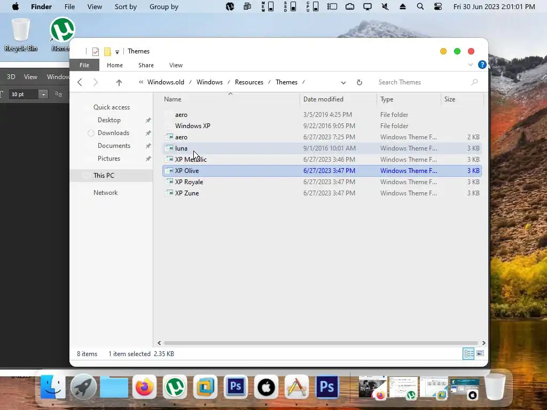Select the XP Royale theme file

click(x=322, y=182)
